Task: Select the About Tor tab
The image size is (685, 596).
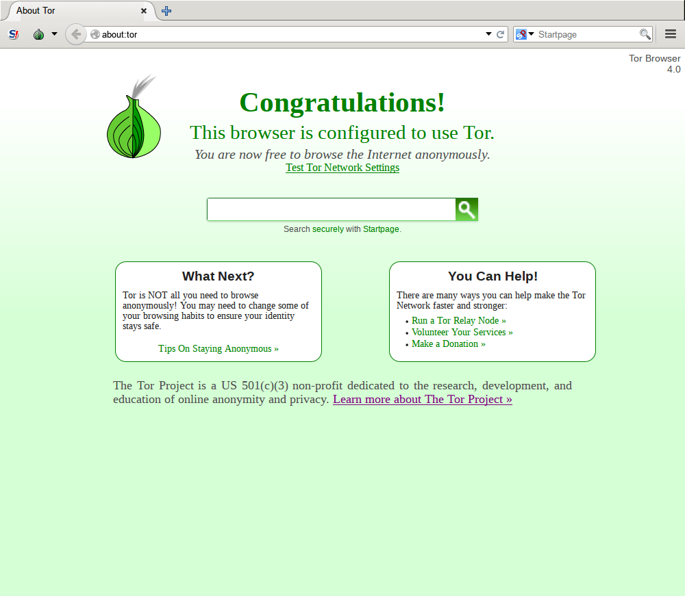Action: pyautogui.click(x=79, y=11)
